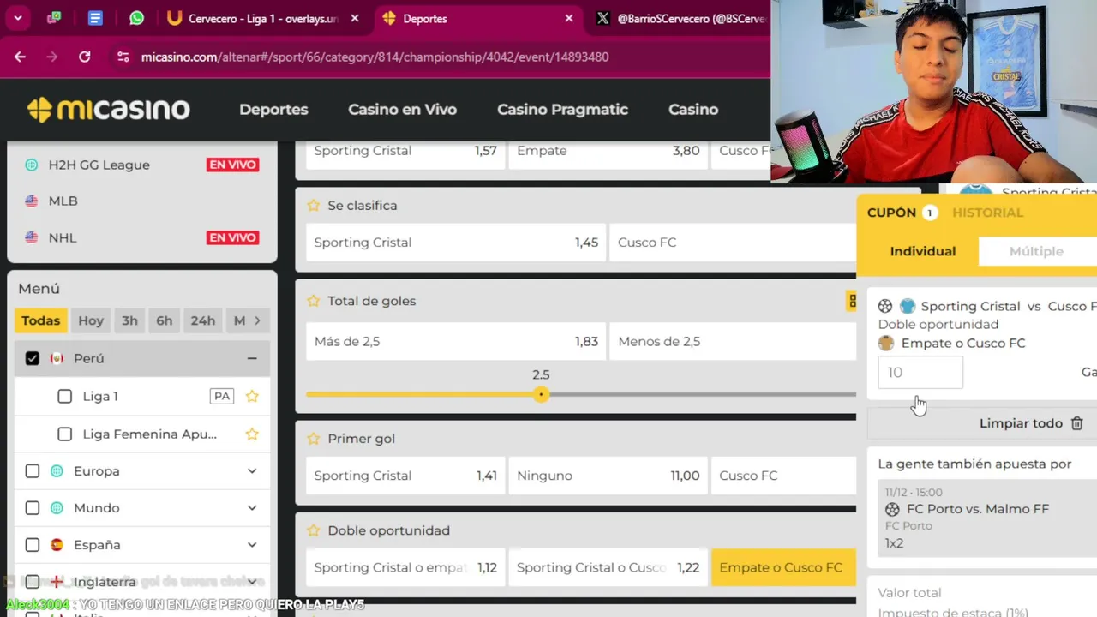The height and width of the screenshot is (617, 1097).
Task: Click the micasino logo
Action: [108, 110]
